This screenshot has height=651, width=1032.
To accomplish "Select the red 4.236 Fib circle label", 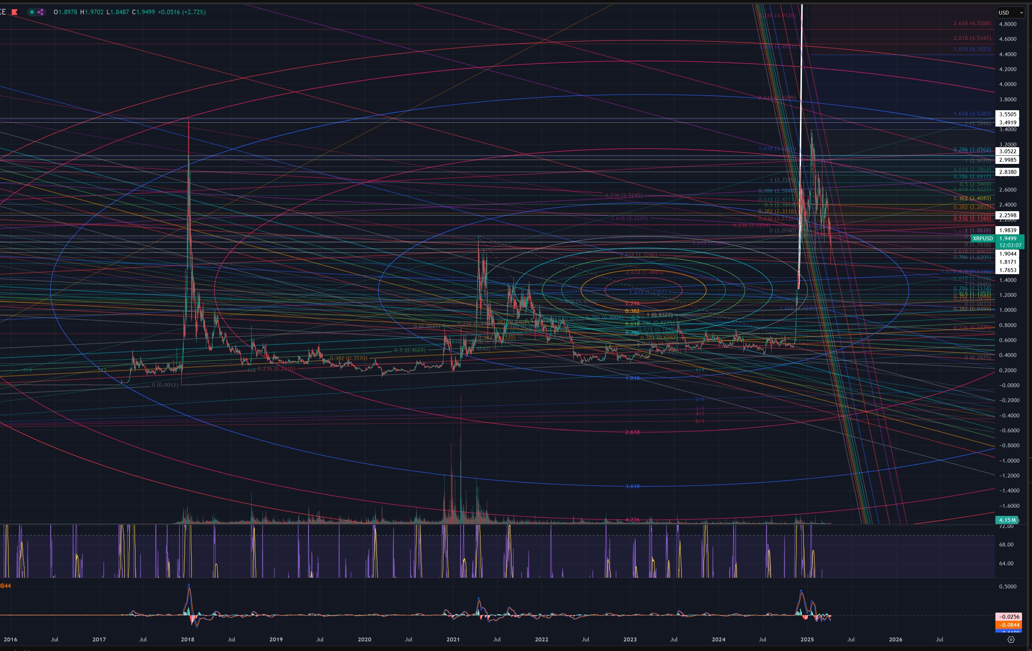I will 632,520.
